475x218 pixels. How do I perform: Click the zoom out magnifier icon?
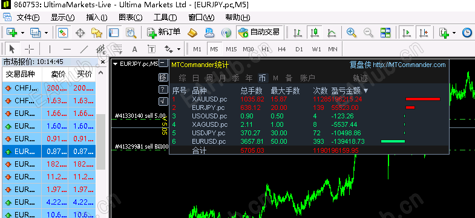tap(369, 33)
